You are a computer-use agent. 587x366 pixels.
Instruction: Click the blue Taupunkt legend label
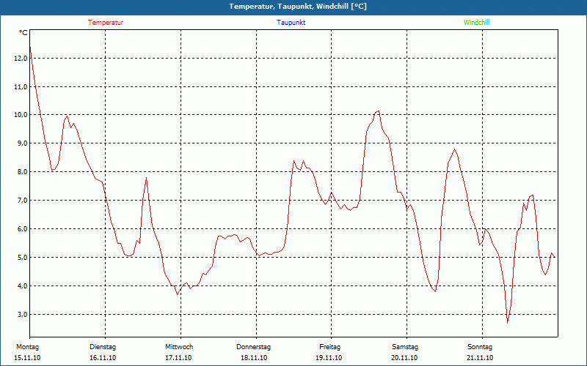click(x=291, y=23)
